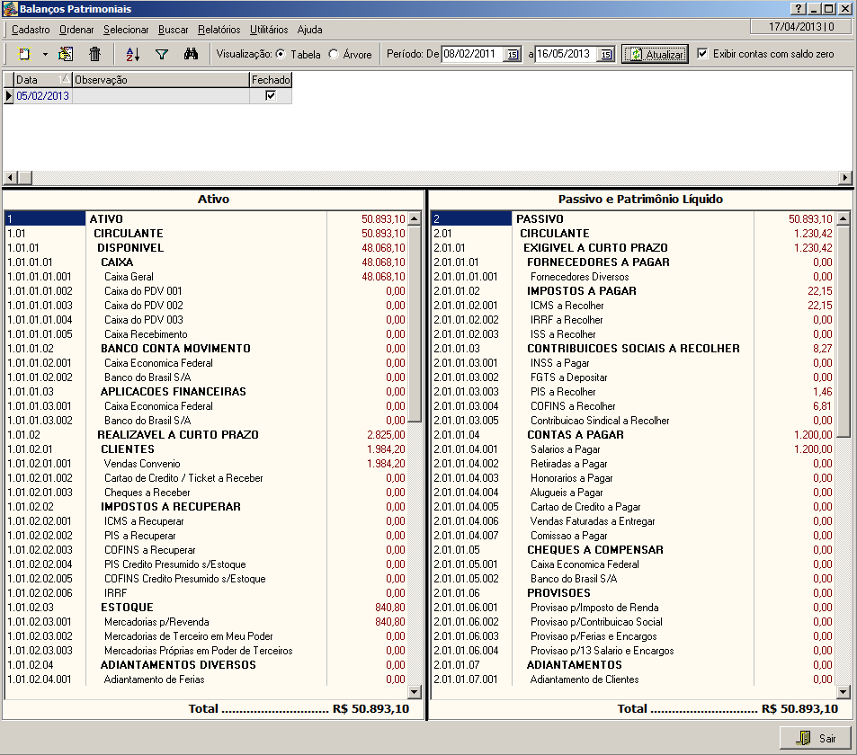
Task: Click the Passivo panel scroll up arrow
Action: point(844,219)
